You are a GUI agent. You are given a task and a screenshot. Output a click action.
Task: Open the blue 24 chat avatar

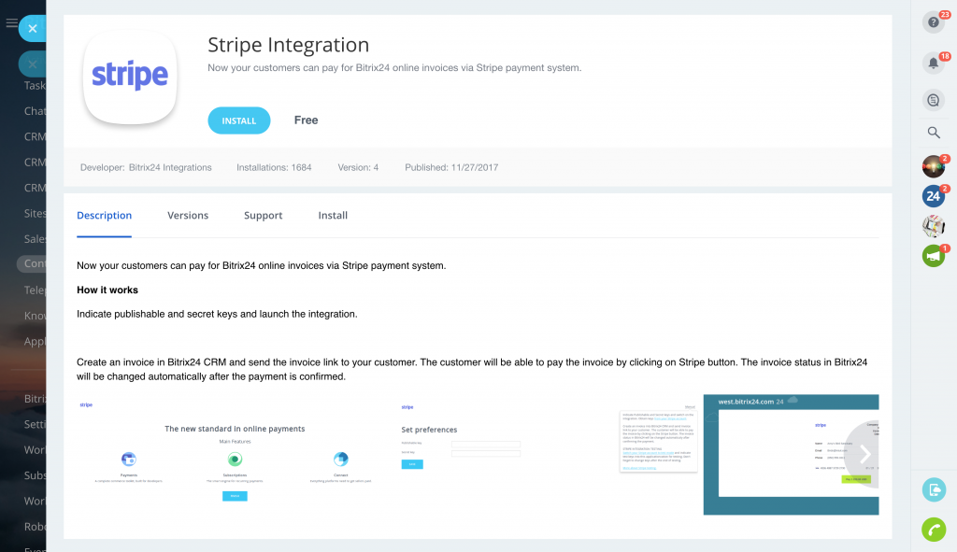click(x=933, y=196)
